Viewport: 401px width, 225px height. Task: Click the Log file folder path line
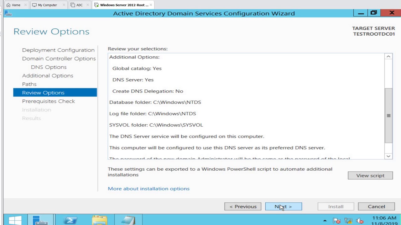tap(153, 114)
